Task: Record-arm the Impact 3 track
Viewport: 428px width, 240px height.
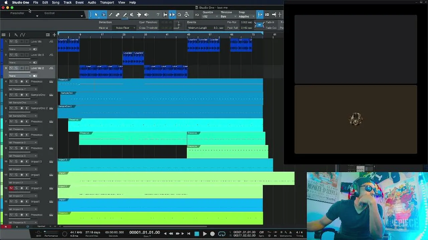Action: click(22, 162)
